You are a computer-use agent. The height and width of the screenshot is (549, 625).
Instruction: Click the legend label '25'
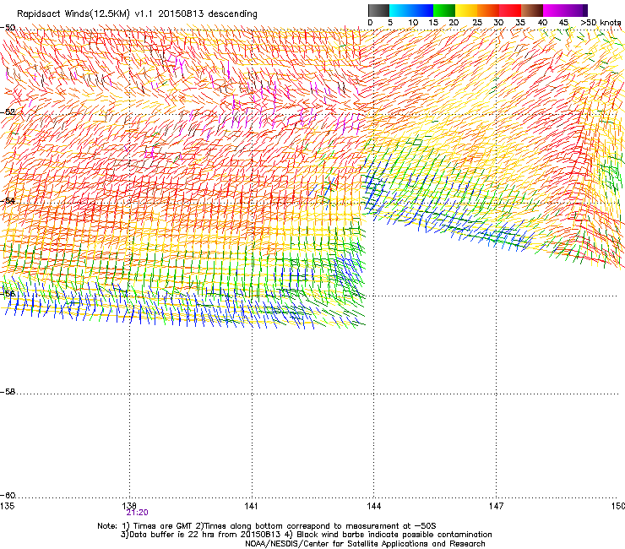[x=477, y=23]
